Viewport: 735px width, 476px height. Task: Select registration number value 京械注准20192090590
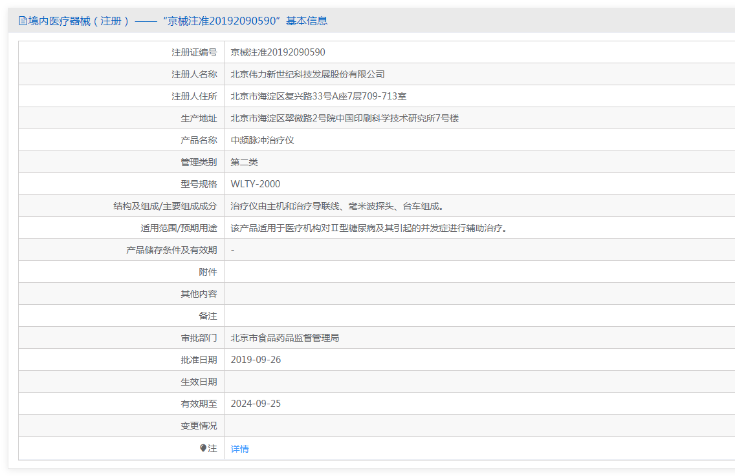278,52
